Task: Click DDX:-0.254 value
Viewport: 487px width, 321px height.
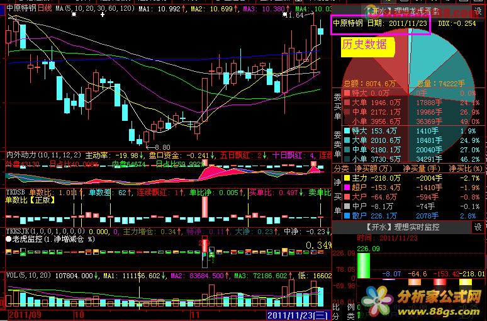Action: pos(457,23)
